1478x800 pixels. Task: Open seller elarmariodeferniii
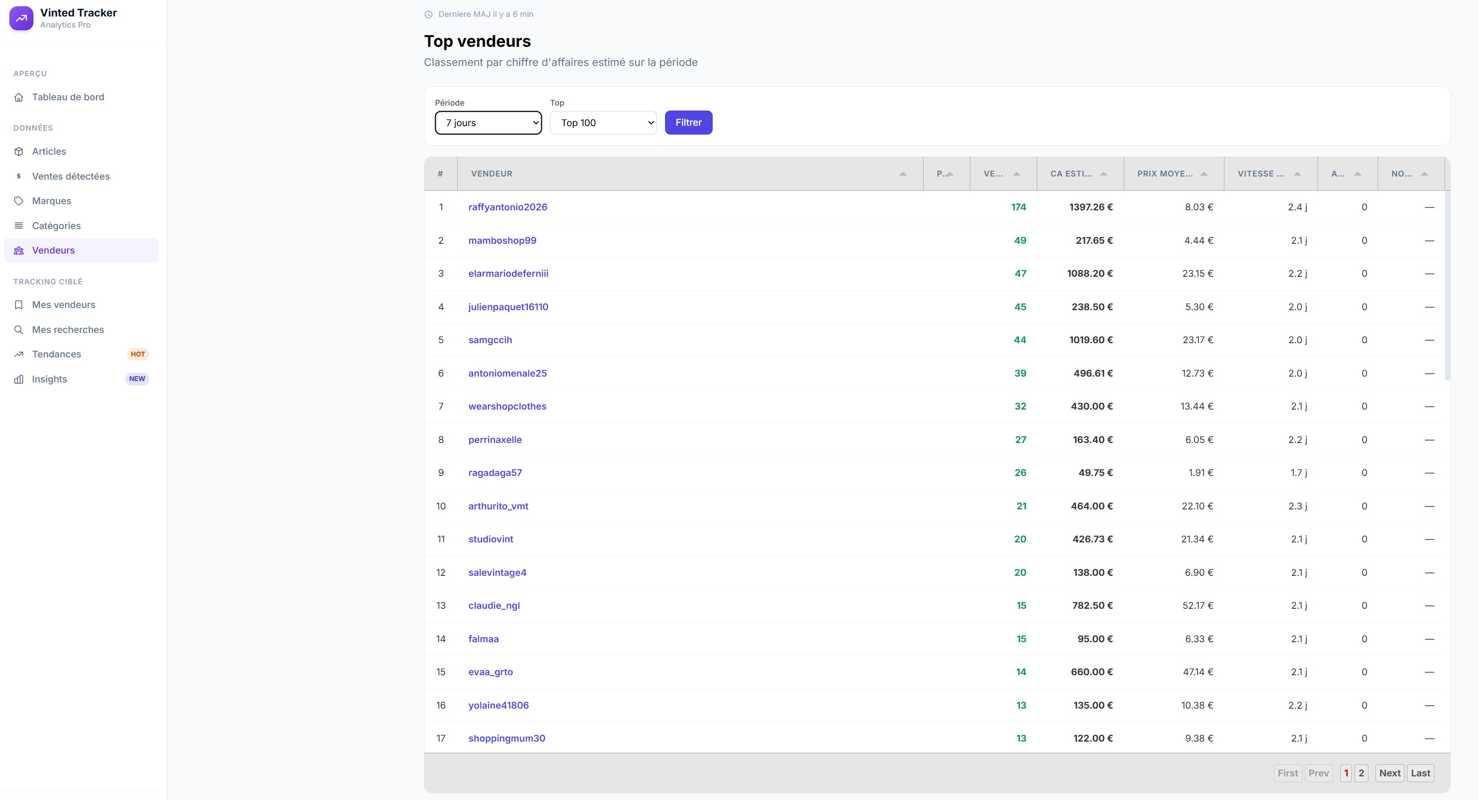[x=509, y=274]
